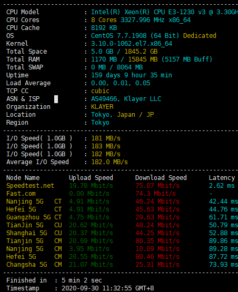
Task: Click the Shanghai 5G CU latency value
Action: tap(223, 233)
